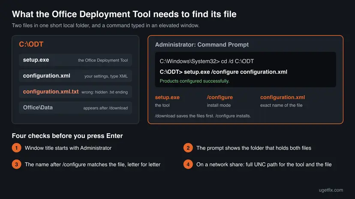
Task: Click the 'Two files in one short local folder' subtitle
Action: pyautogui.click(x=105, y=26)
